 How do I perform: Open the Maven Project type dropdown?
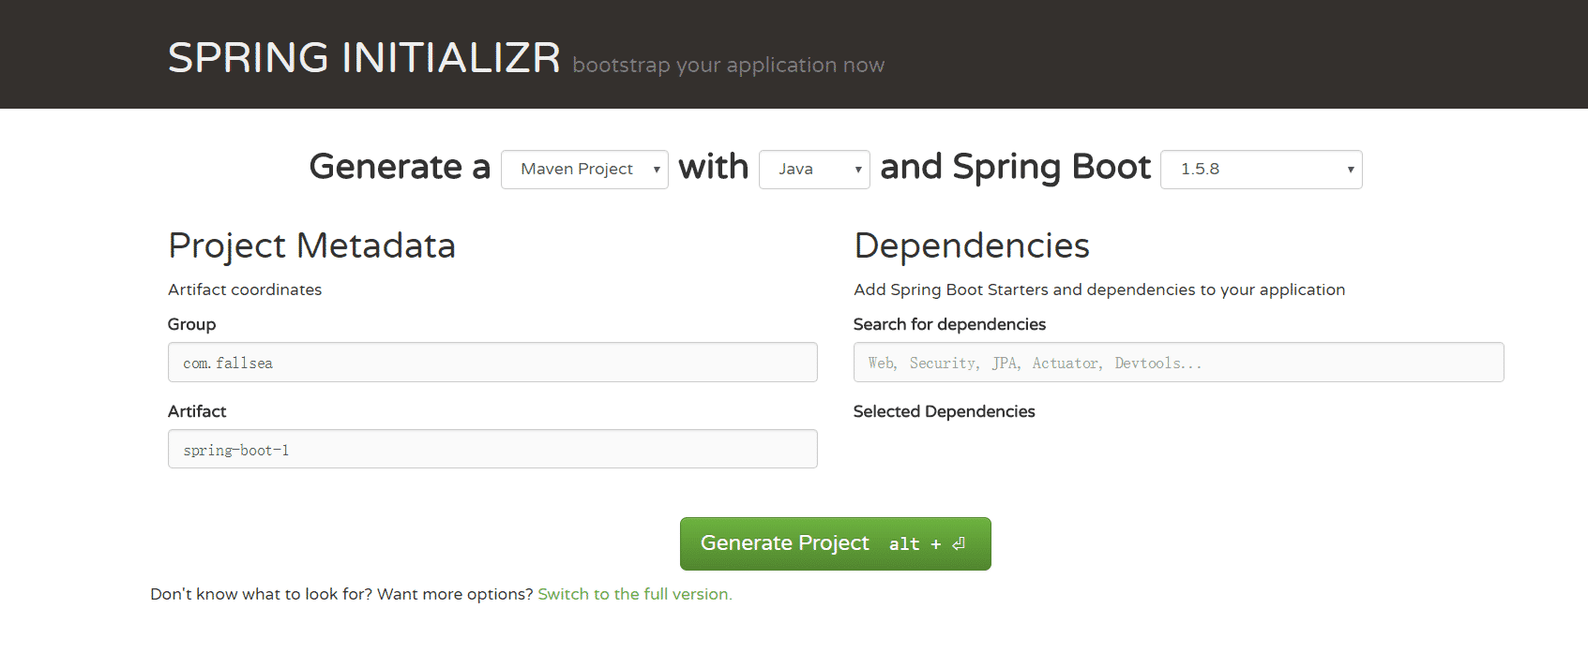click(584, 170)
